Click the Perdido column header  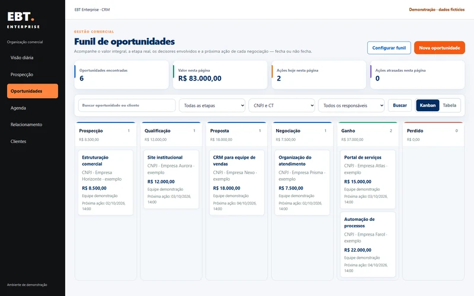pos(434,134)
